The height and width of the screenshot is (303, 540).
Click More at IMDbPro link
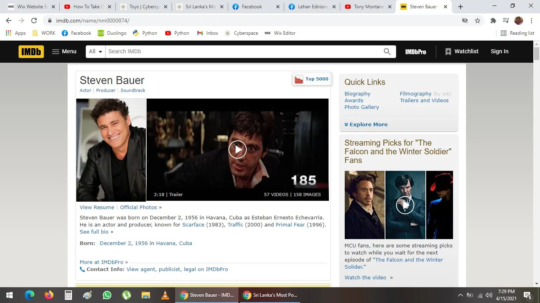(102, 262)
